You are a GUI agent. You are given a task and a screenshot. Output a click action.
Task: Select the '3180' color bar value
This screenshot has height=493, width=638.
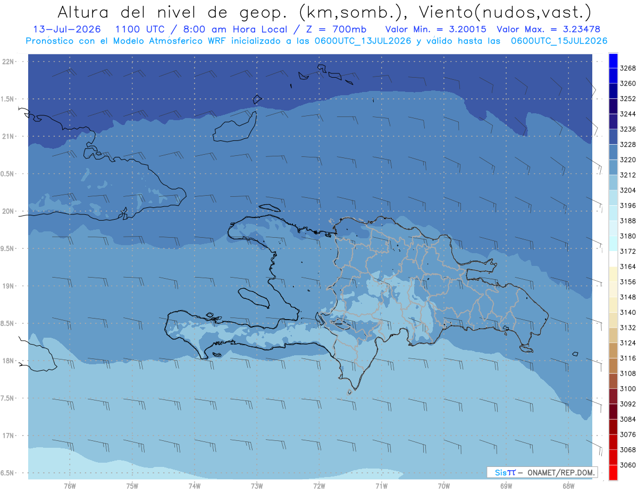(627, 236)
